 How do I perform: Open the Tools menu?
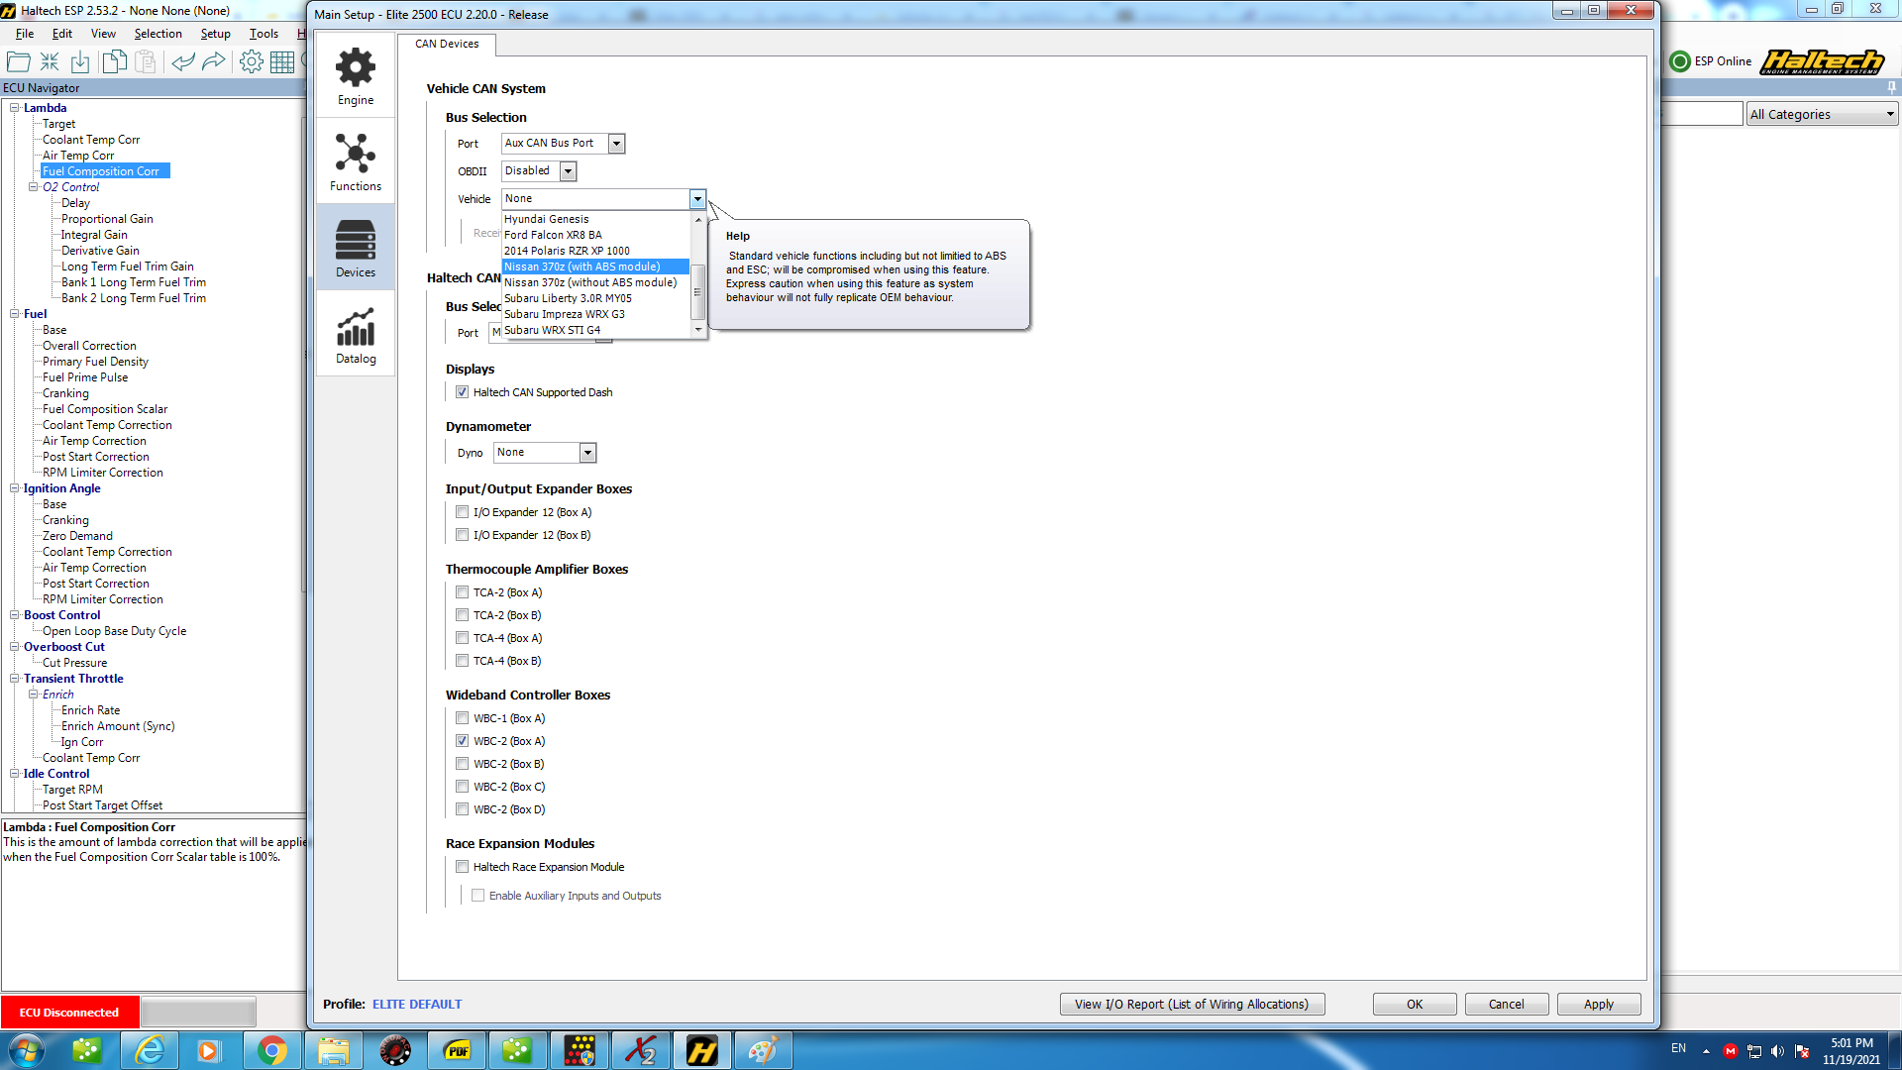pyautogui.click(x=264, y=34)
